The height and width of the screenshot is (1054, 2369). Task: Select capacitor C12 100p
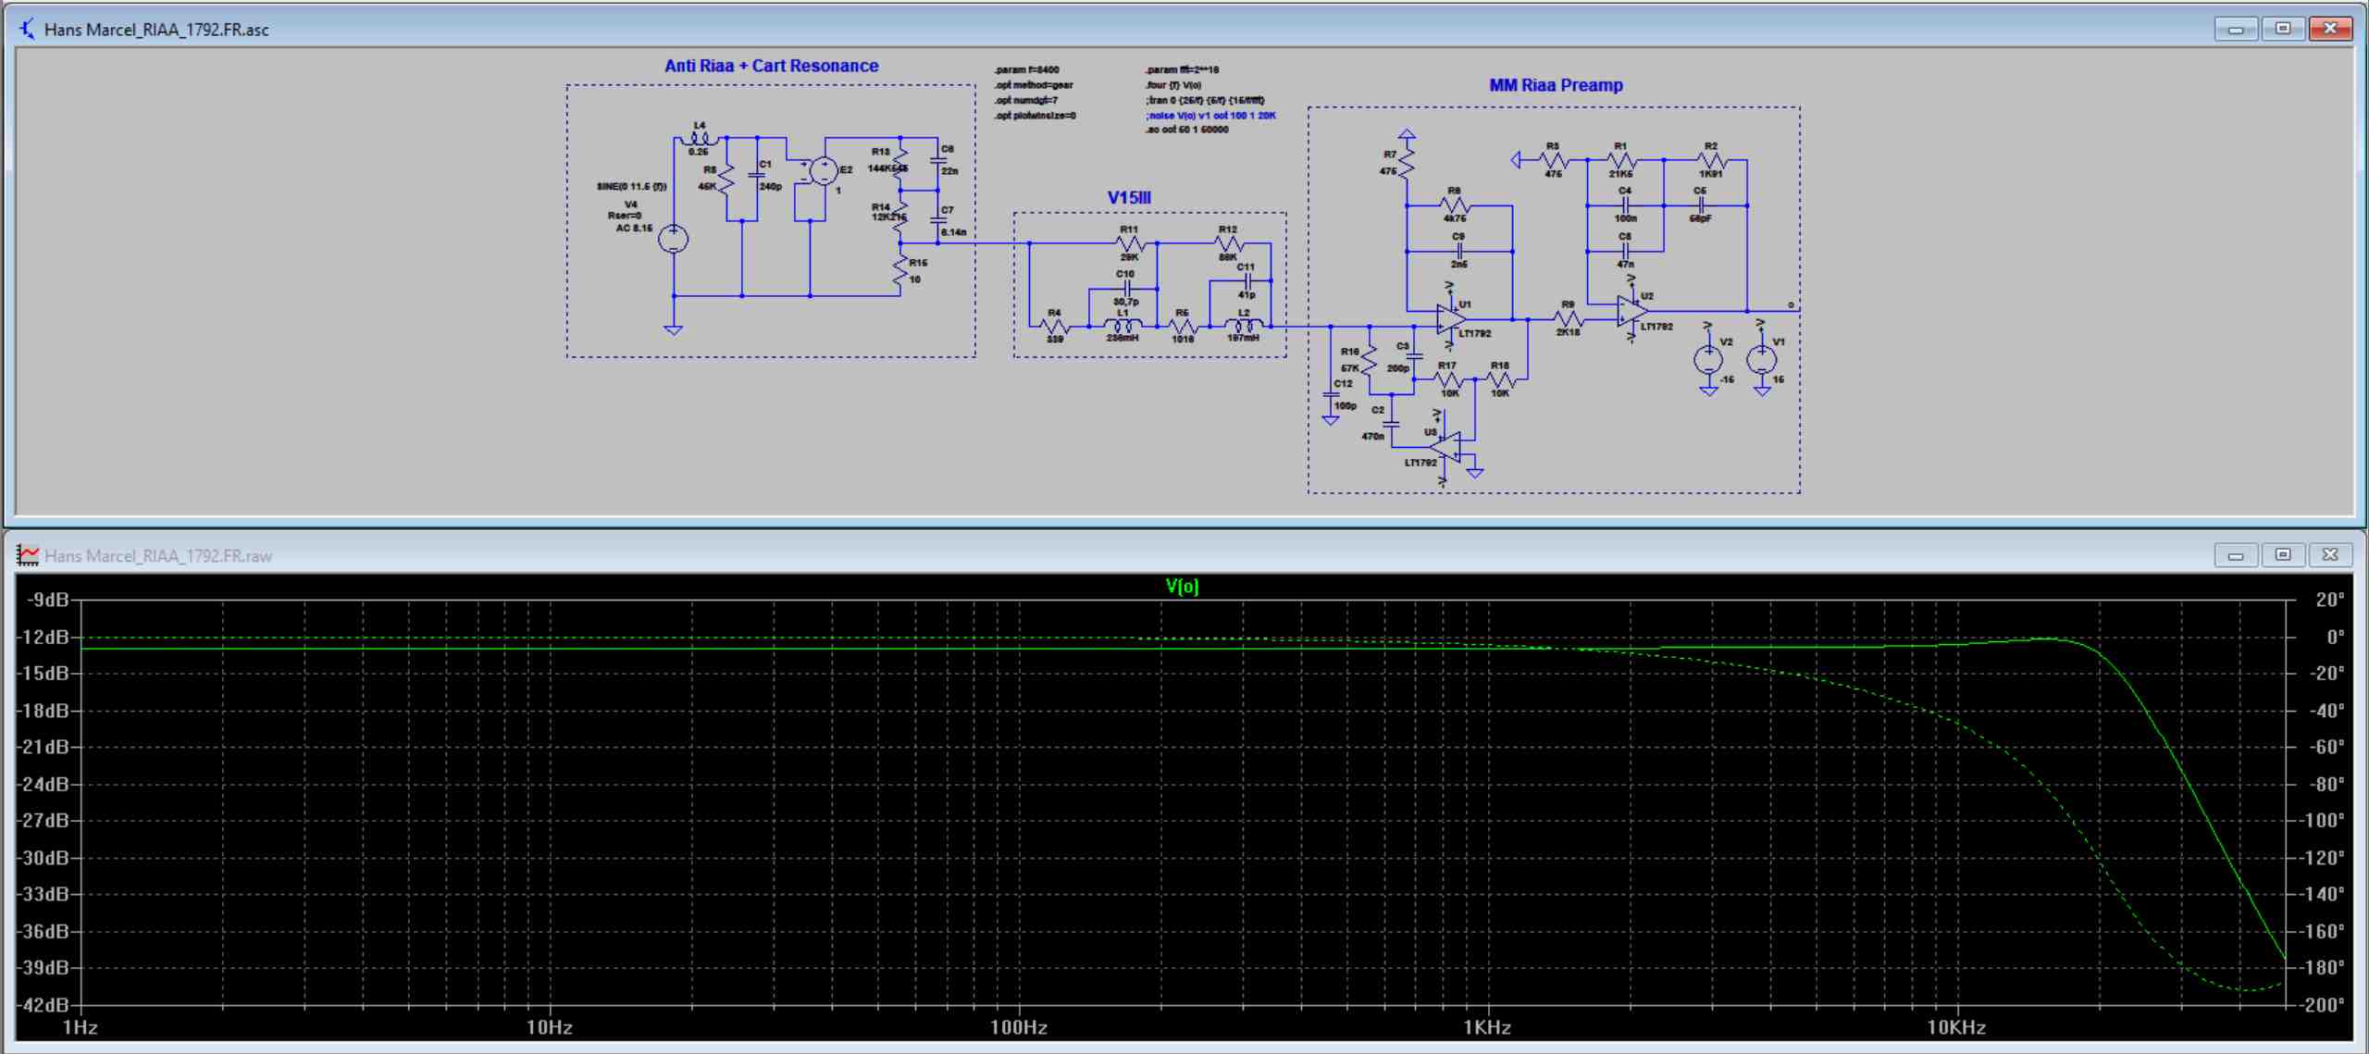pyautogui.click(x=1331, y=394)
